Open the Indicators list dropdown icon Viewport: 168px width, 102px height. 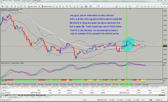(82, 6)
